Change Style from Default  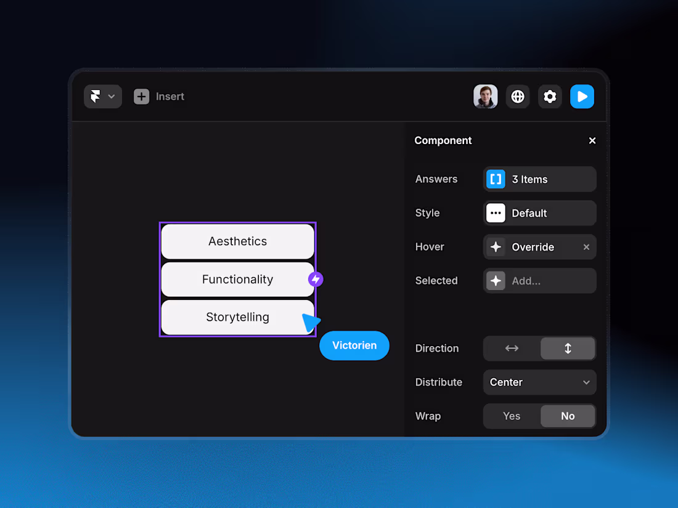tap(539, 212)
